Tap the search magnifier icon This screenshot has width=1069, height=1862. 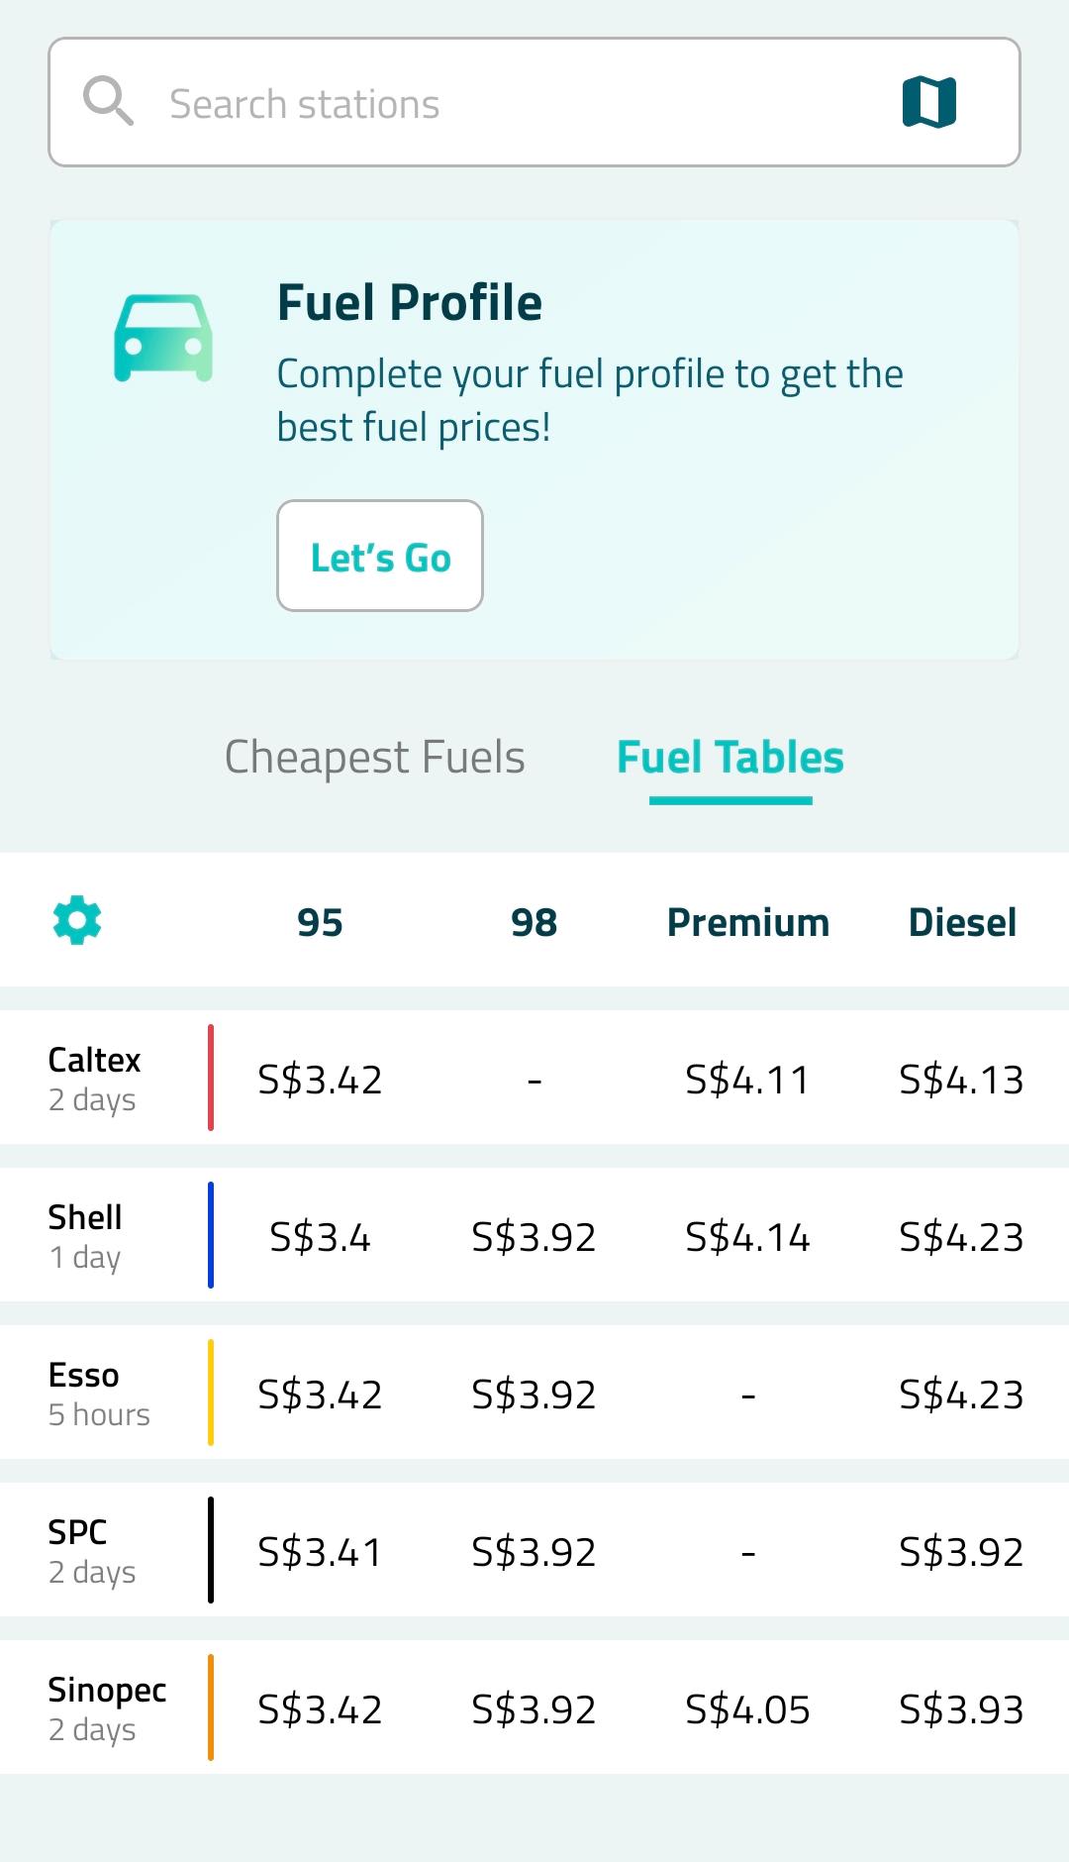[108, 101]
